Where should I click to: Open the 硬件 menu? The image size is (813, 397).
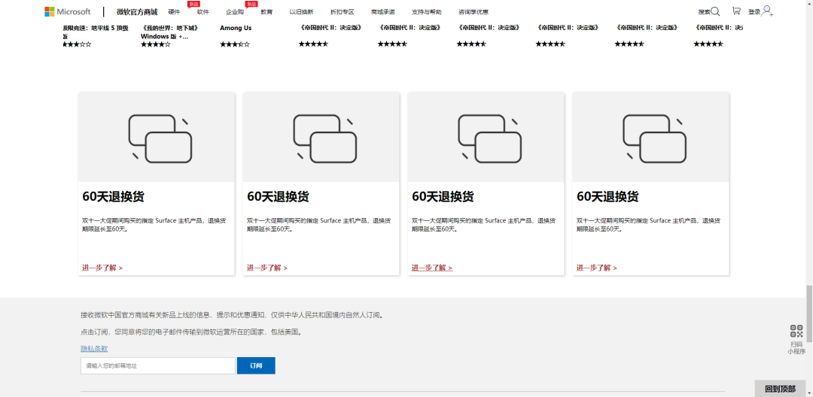coord(174,12)
